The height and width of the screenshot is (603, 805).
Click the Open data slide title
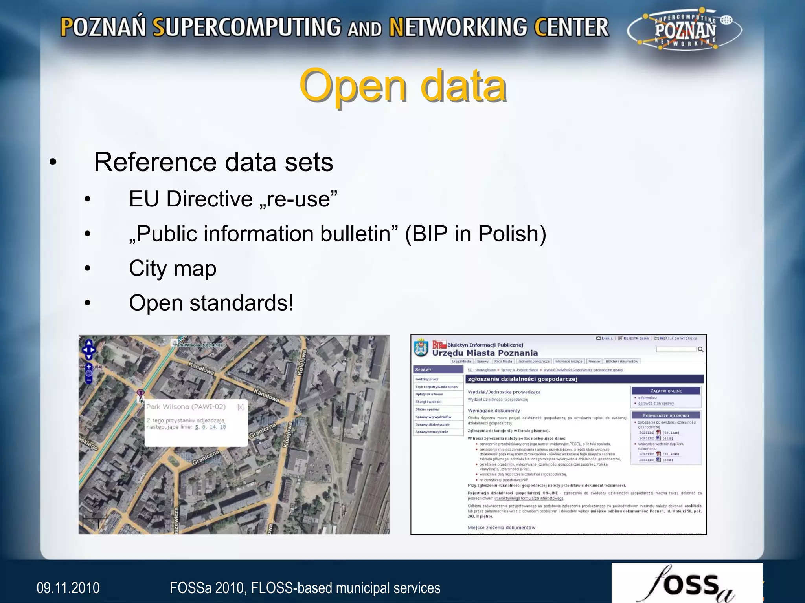pyautogui.click(x=402, y=86)
